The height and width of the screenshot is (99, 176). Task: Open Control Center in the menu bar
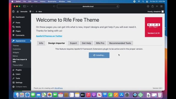tap(147, 1)
